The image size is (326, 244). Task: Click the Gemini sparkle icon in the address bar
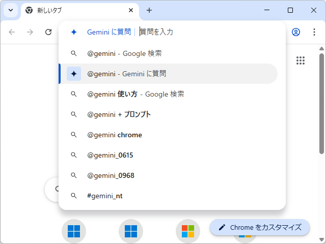[74, 32]
